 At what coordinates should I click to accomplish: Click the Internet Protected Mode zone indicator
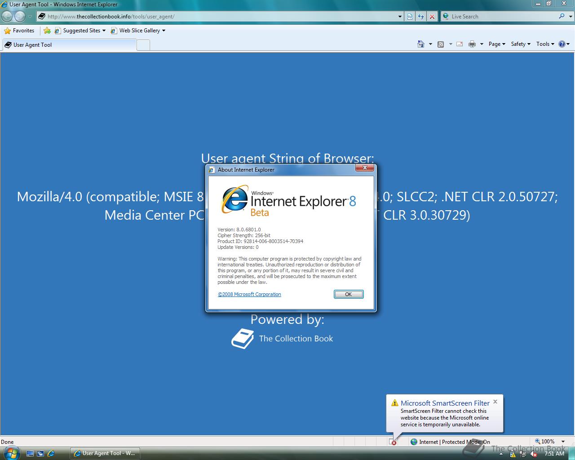coord(450,442)
